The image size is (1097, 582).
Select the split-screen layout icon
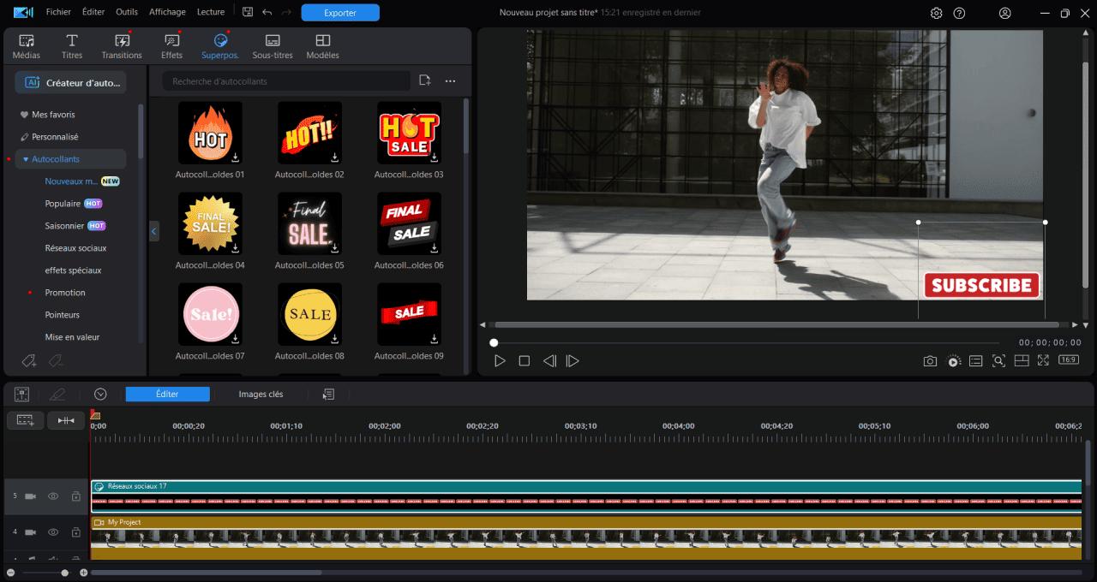(x=1022, y=360)
